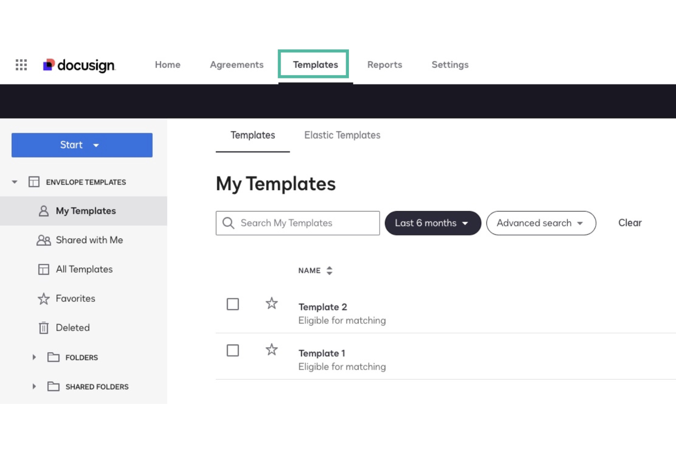
Task: Click the Deleted trash can icon
Action: [43, 328]
